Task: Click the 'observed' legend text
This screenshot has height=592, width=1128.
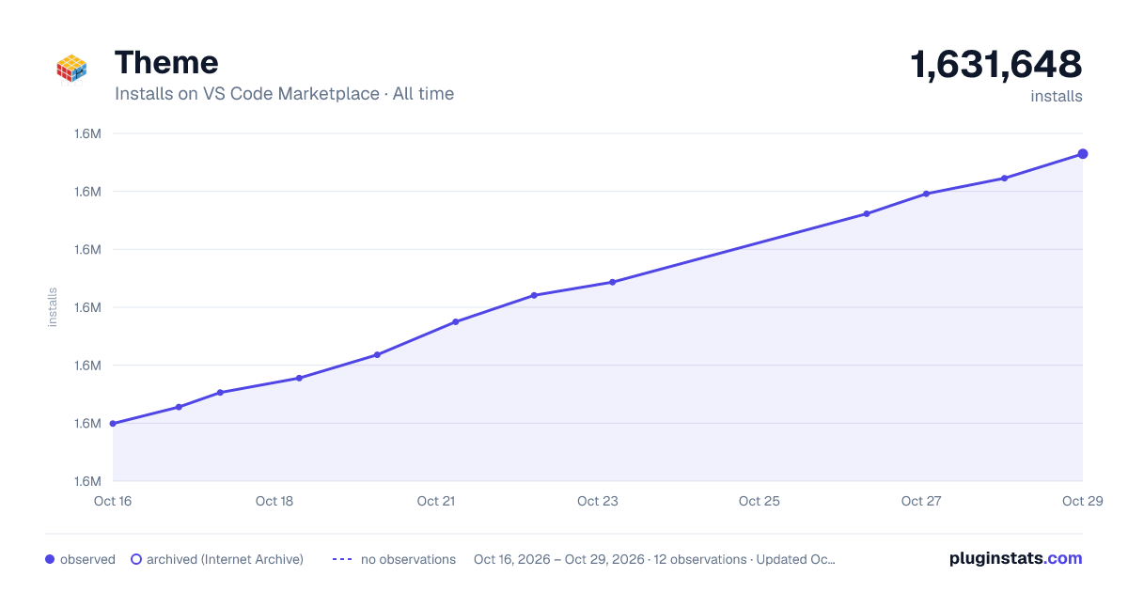Action: [87, 559]
